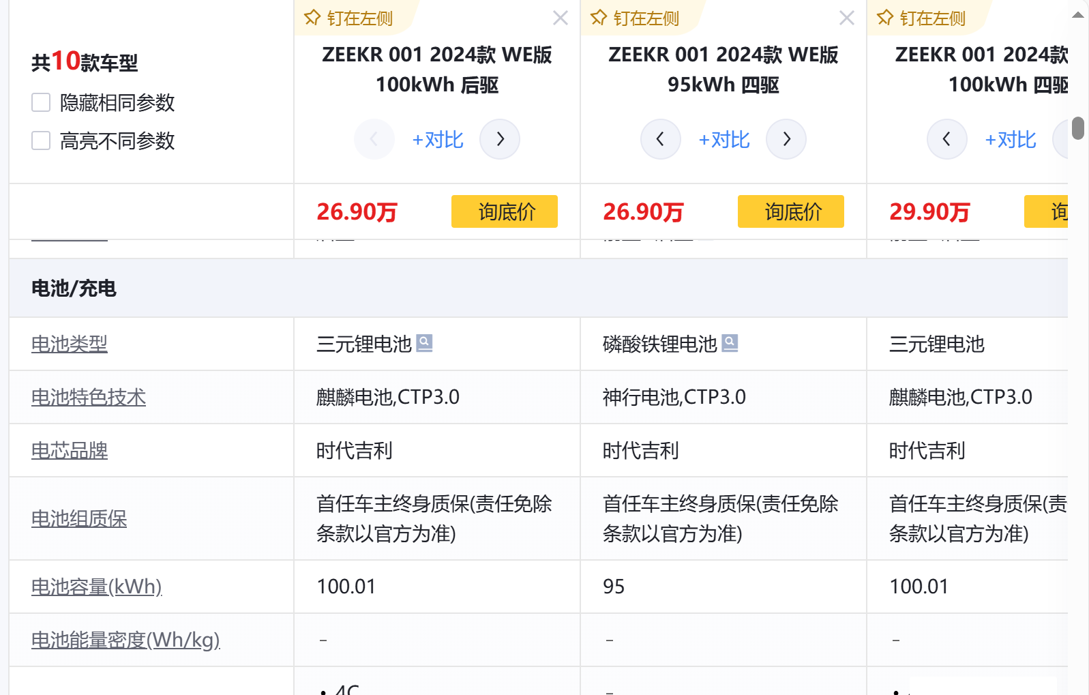This screenshot has width=1089, height=695.
Task: Switch 100kWh 四驱 column to previous model
Action: 946,139
